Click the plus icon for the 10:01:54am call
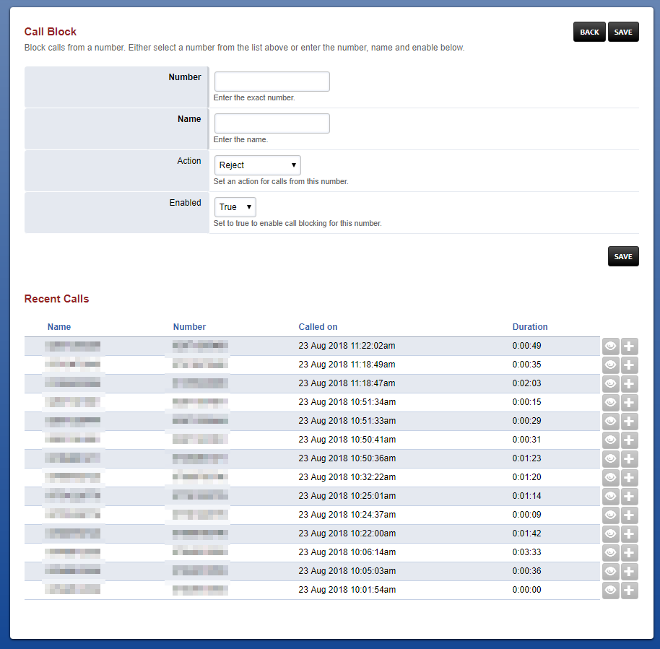660x649 pixels. pyautogui.click(x=629, y=590)
